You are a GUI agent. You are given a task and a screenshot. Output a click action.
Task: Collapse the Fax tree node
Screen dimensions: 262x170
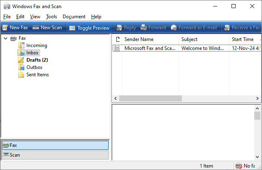tap(6, 38)
